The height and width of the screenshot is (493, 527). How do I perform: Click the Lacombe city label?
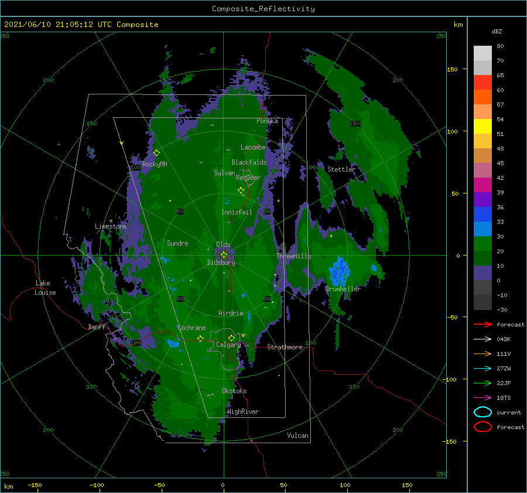tap(253, 147)
